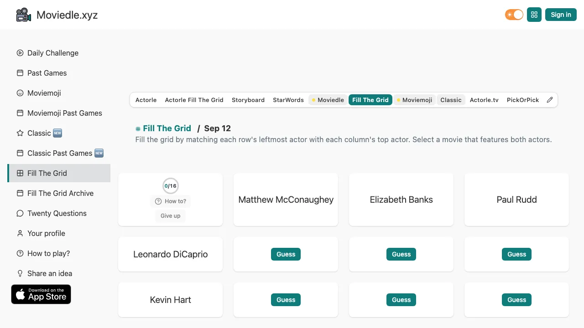This screenshot has width=584, height=328.
Task: Click the Sign in button
Action: point(561,15)
